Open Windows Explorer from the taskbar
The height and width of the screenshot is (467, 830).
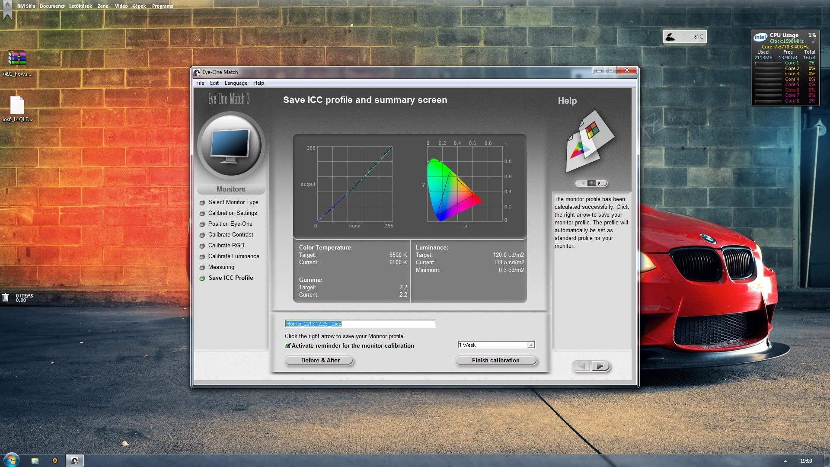(35, 461)
